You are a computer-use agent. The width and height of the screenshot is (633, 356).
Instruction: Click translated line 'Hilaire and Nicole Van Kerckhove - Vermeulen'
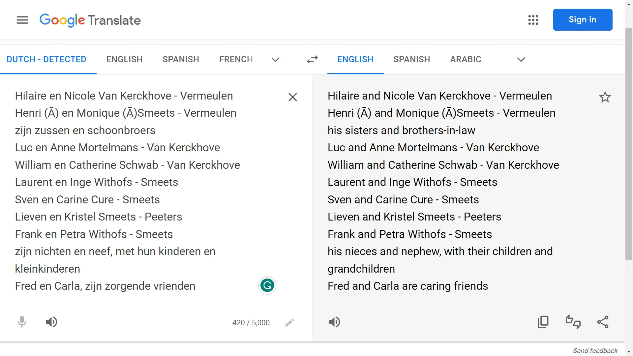tap(440, 96)
